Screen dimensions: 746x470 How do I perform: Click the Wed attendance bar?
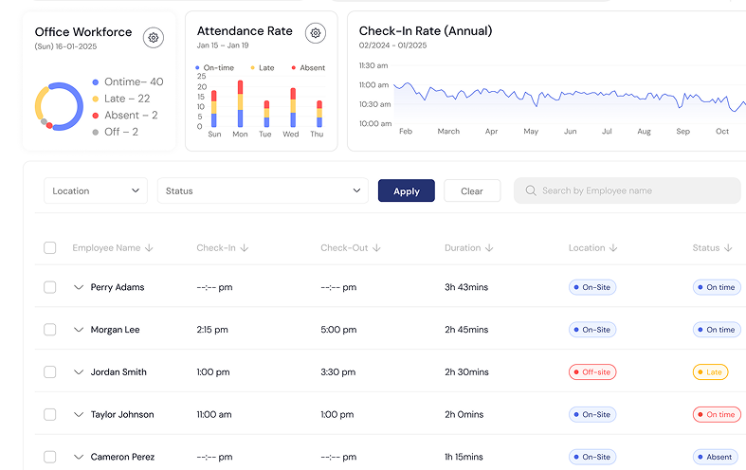(x=293, y=107)
